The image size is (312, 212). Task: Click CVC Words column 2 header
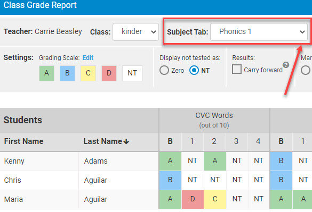click(214, 141)
